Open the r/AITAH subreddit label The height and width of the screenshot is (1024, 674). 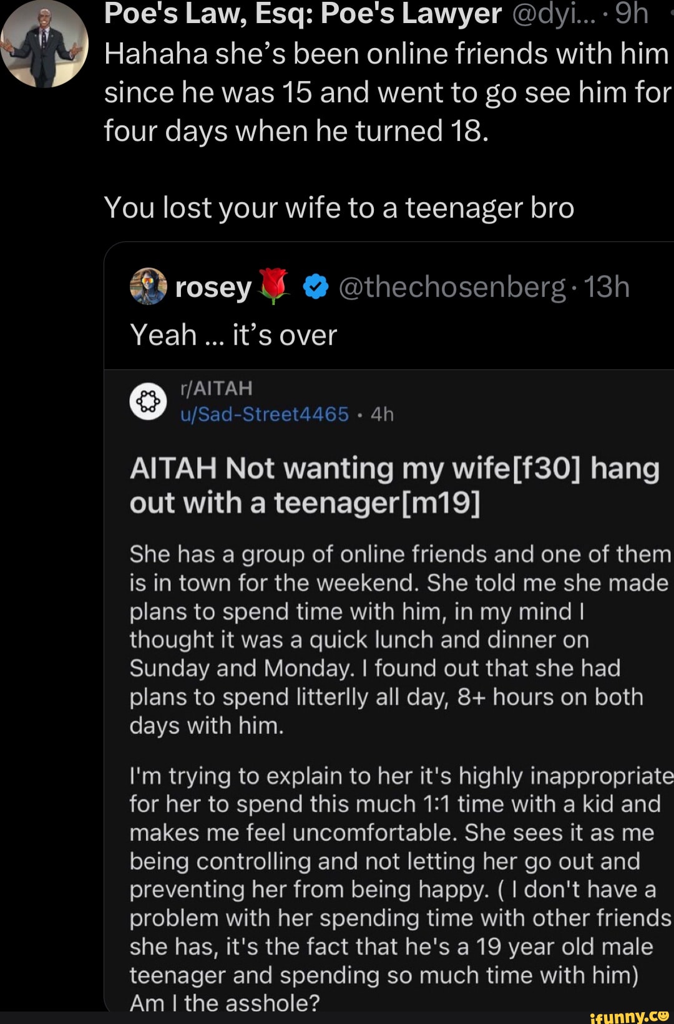tap(216, 389)
